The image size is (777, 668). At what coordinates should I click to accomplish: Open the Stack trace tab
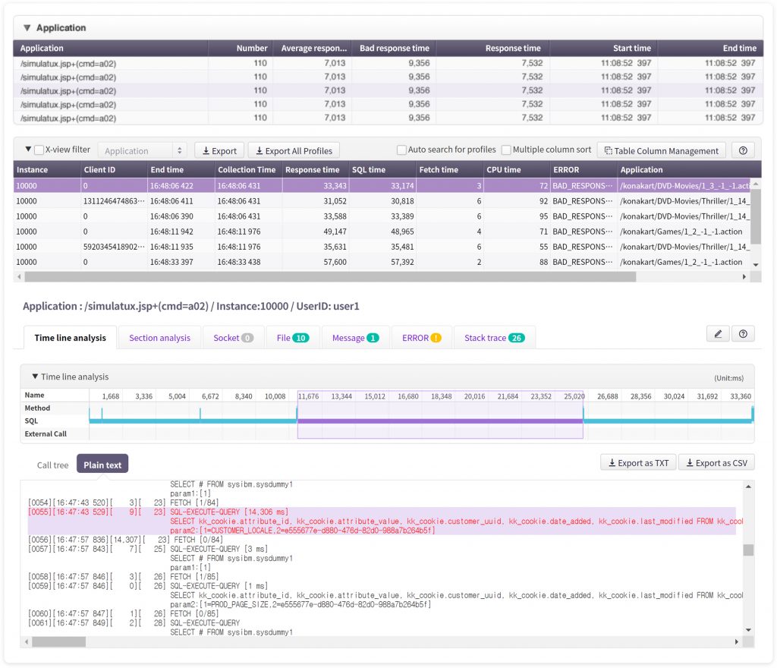click(495, 338)
